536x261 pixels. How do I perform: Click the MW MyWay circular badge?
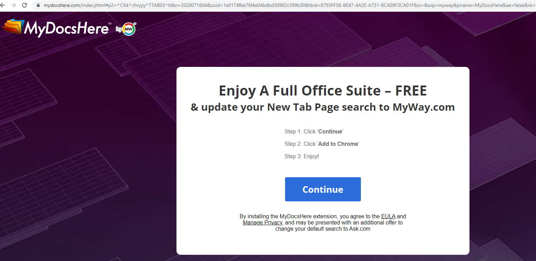pos(129,29)
